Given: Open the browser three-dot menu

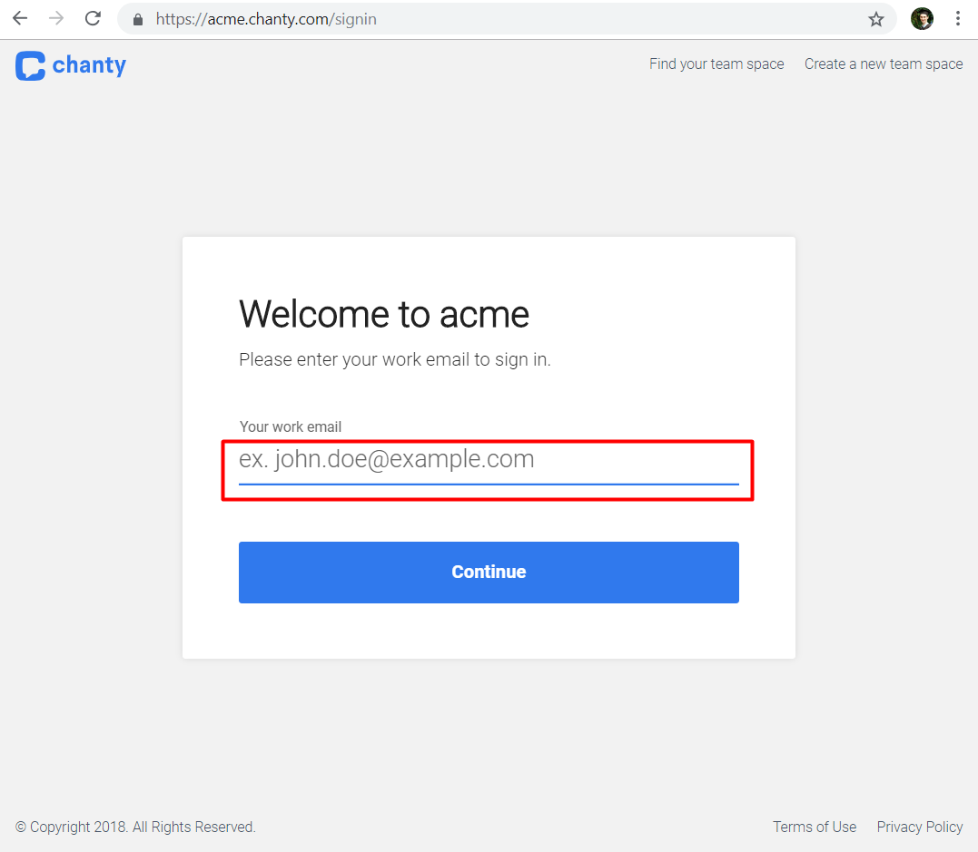Looking at the screenshot, I should (x=958, y=19).
